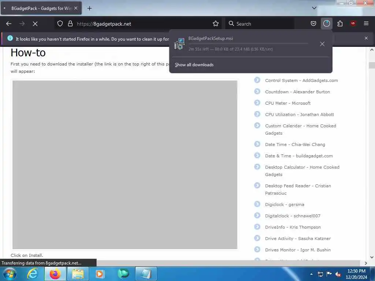The image size is (375, 281).
Task: Open the notepad-like taskbar window
Action: point(146,274)
